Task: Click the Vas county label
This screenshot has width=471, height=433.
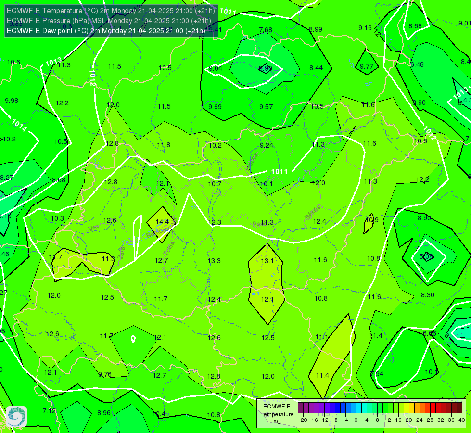Action: (94, 229)
